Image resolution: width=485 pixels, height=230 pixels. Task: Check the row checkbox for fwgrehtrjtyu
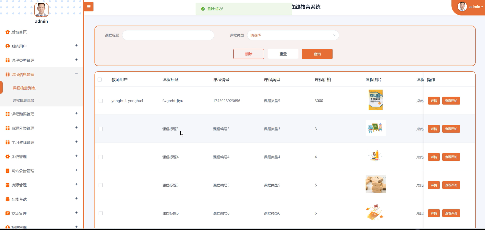point(101,101)
